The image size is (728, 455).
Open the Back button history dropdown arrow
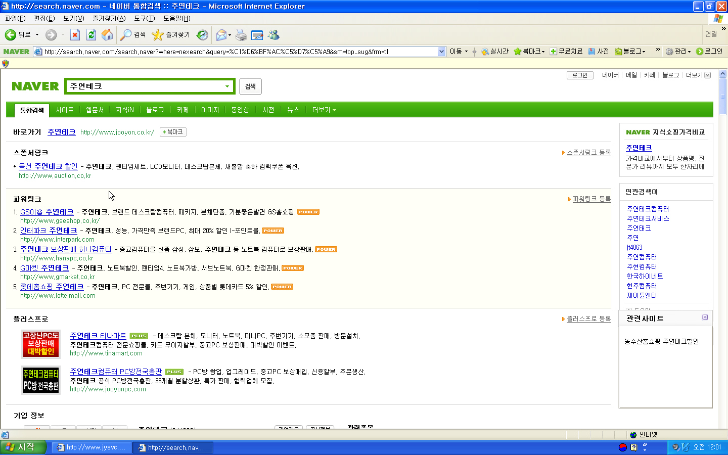click(37, 35)
